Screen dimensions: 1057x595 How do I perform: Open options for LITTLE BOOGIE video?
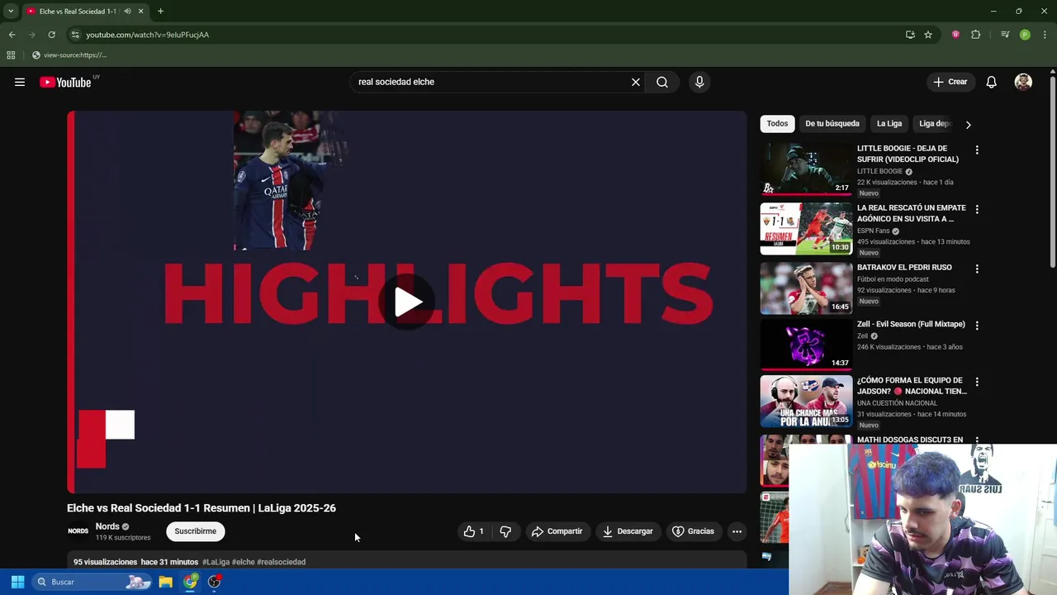977,150
